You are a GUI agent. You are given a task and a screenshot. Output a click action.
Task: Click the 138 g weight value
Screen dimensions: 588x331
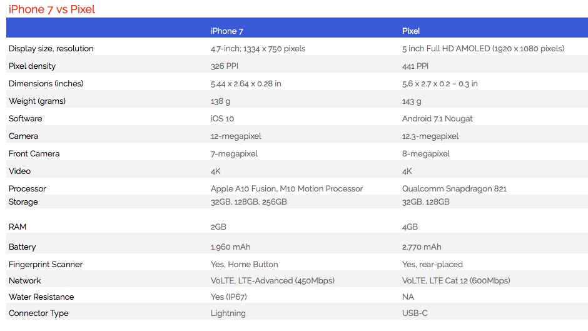coord(221,101)
